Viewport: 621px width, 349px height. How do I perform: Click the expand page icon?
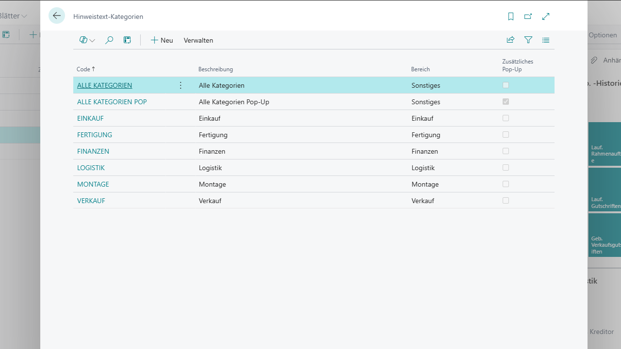pos(546,16)
